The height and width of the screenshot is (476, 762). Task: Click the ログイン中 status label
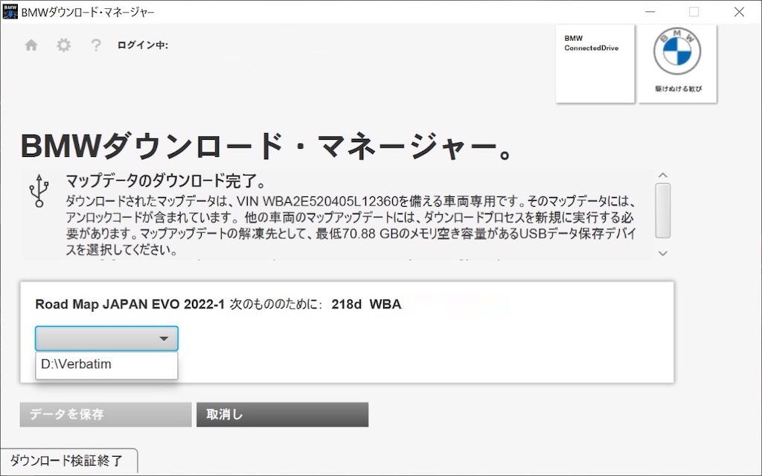click(144, 45)
